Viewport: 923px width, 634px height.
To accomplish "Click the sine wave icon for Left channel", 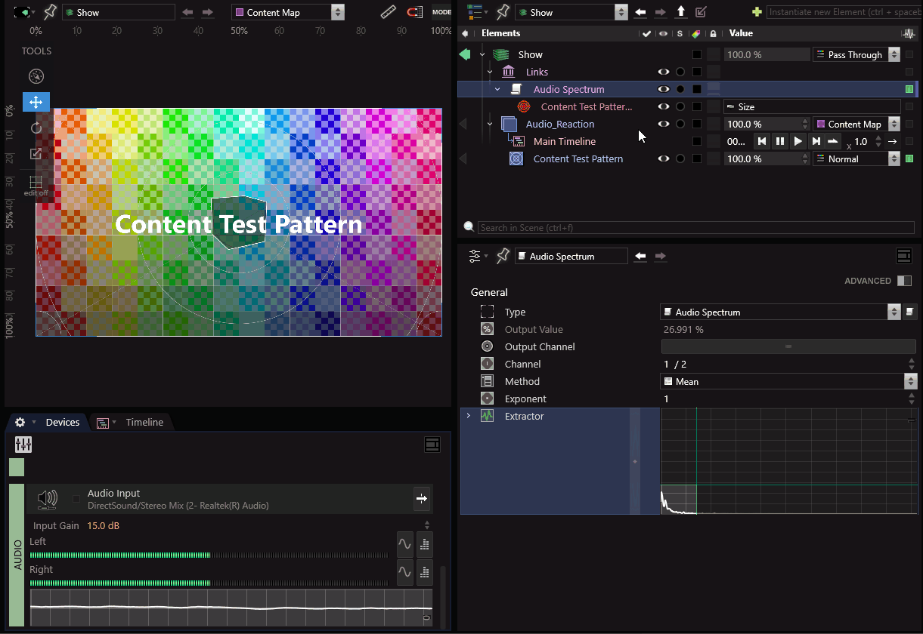I will coord(405,543).
